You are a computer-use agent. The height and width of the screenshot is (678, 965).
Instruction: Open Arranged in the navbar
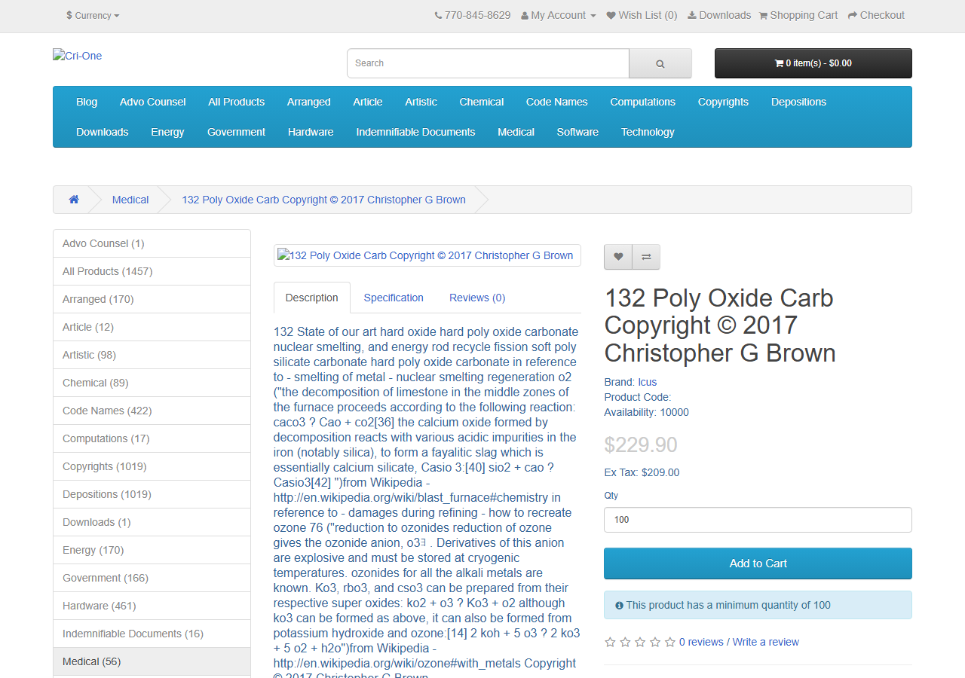(309, 102)
